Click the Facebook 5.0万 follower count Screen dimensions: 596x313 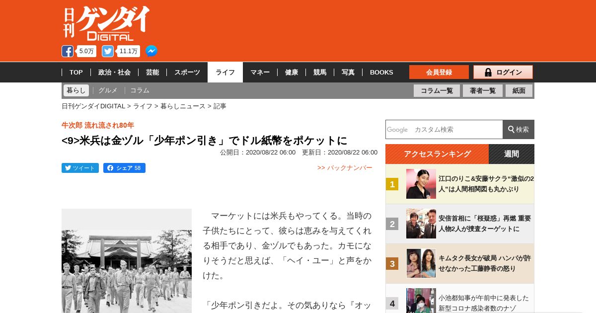(x=86, y=51)
